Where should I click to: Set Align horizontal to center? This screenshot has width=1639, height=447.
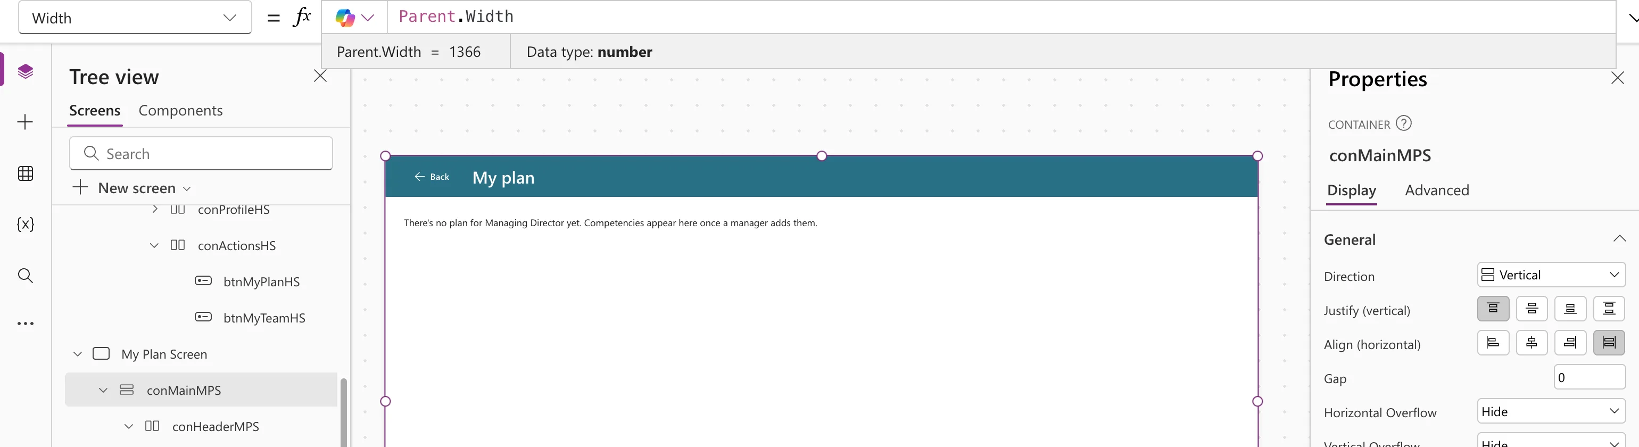(1532, 343)
